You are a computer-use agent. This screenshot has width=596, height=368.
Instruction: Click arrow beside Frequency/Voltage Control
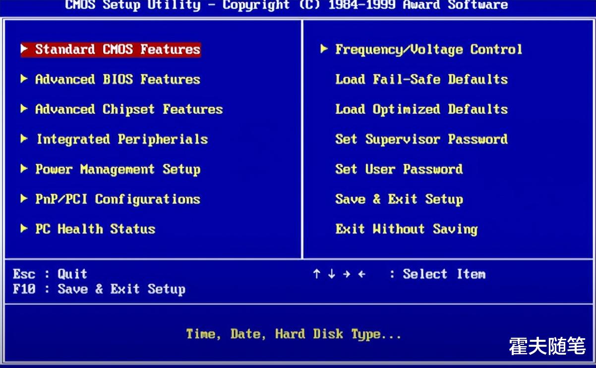324,48
